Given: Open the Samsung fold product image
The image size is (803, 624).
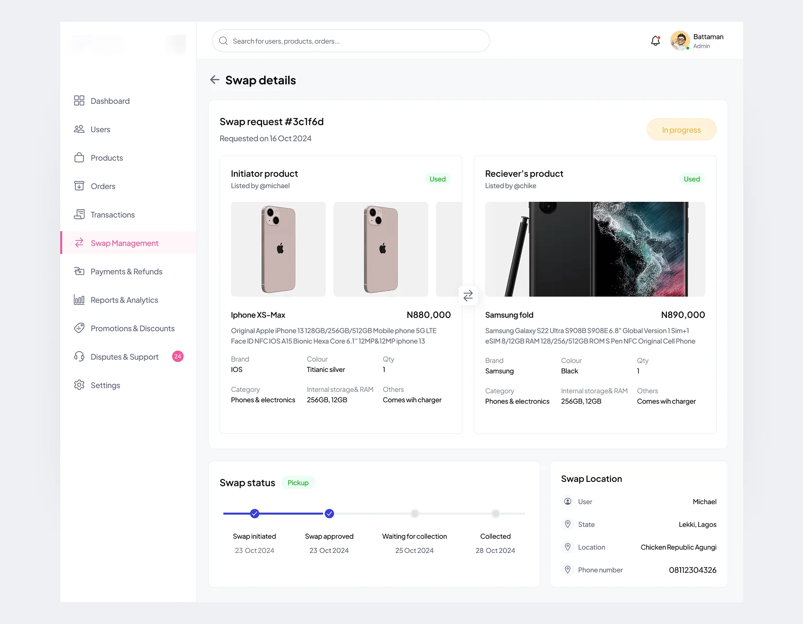Looking at the screenshot, I should 595,249.
